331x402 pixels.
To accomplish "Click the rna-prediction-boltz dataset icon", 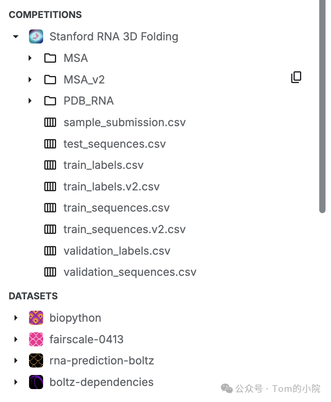I will (x=36, y=360).
